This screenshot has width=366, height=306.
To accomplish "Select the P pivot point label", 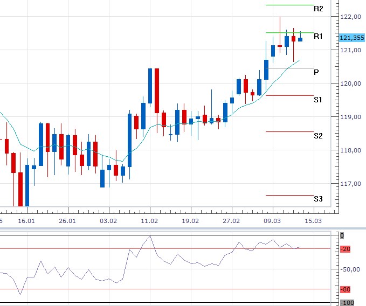I will (316, 72).
